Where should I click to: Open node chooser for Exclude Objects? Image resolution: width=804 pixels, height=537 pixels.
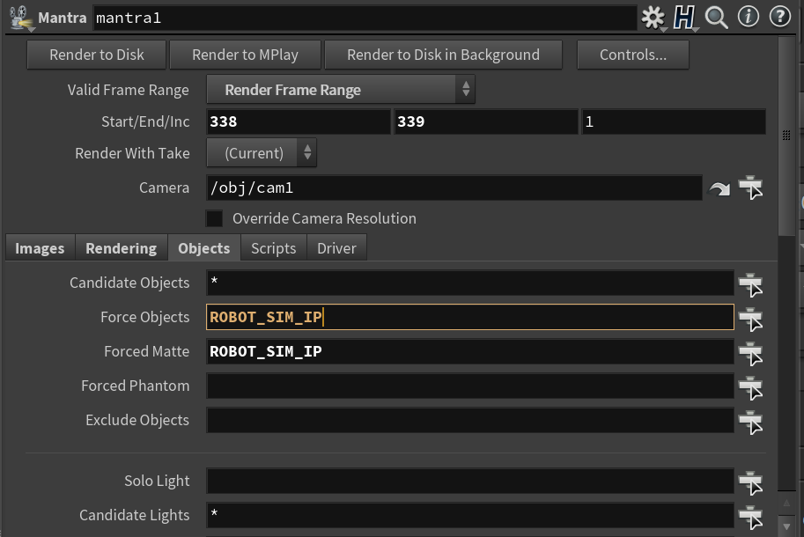[750, 423]
